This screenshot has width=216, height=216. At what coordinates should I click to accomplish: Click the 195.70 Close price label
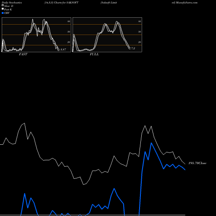(197, 163)
